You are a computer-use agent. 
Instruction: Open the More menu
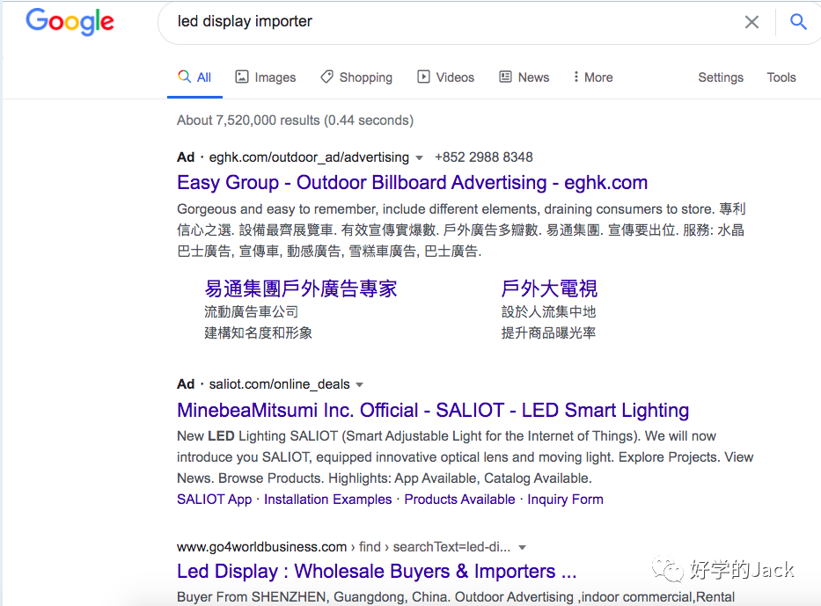pos(593,77)
